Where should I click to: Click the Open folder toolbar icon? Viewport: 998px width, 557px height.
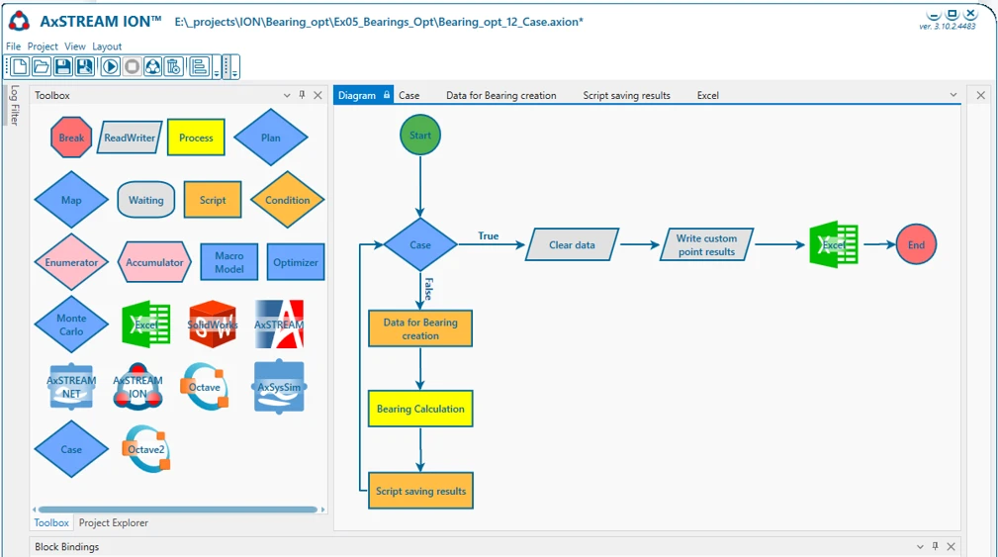click(x=41, y=66)
